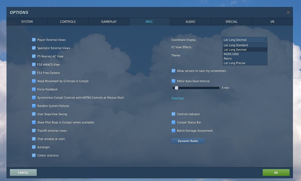The image size is (301, 181).
Task: Select MGRS GRID coordinate option
Action: [245, 54]
